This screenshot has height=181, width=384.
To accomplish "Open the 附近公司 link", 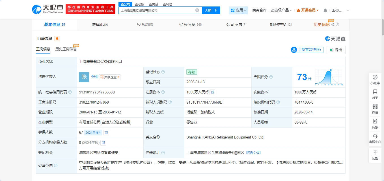I will (253, 153).
